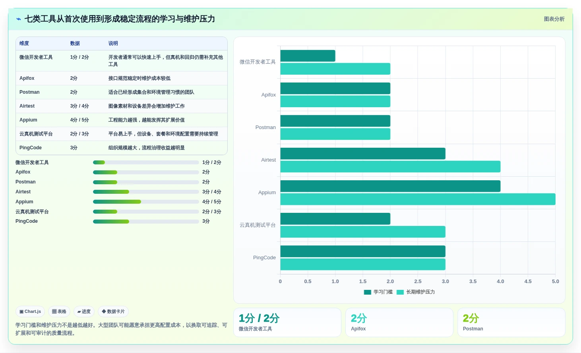Image resolution: width=581 pixels, height=353 pixels.
Task: Select the Appium table row name
Action: pyautogui.click(x=28, y=120)
